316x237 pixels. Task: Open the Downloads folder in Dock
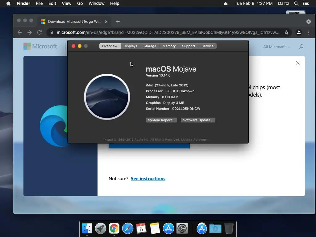click(215, 229)
